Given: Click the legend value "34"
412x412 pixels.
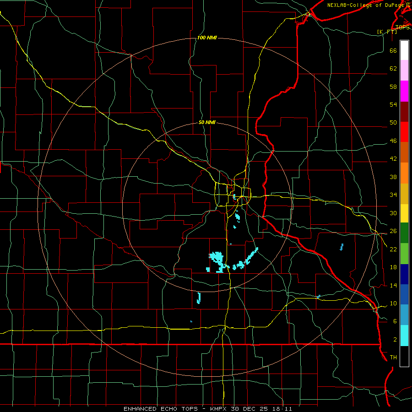Looking at the screenshot, I should coord(393,195).
